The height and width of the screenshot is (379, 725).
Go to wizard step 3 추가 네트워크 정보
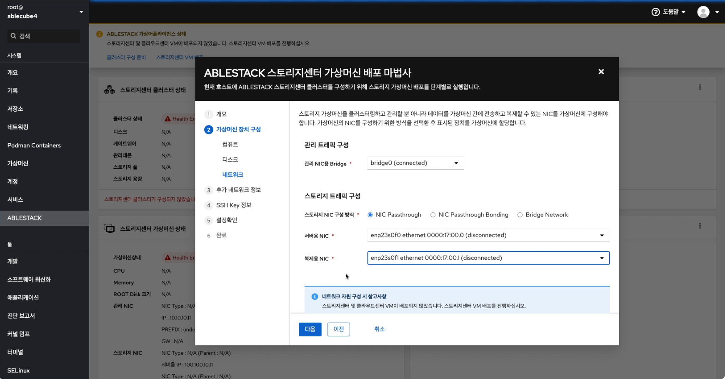coord(233,190)
